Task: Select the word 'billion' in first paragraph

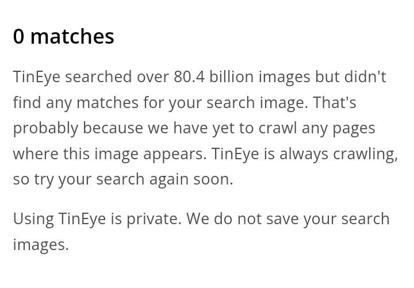Action: pyautogui.click(x=232, y=76)
